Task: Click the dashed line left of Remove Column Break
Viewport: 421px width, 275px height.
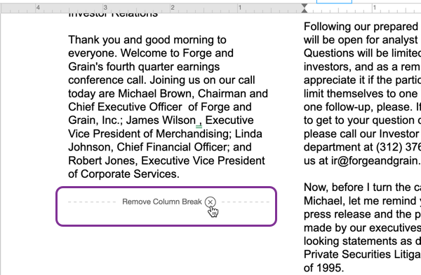Action: pyautogui.click(x=92, y=202)
